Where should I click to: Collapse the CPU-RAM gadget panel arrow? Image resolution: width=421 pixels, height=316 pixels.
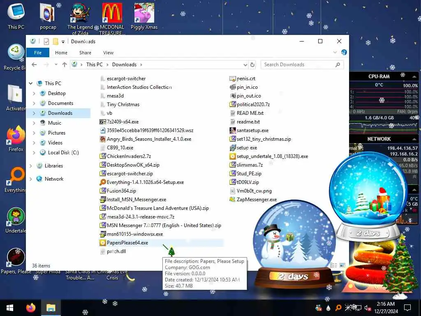click(414, 77)
